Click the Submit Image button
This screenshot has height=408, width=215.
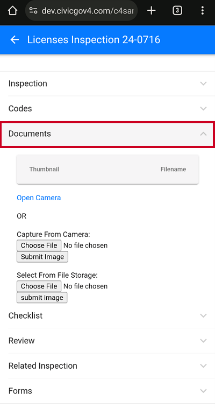click(x=42, y=257)
